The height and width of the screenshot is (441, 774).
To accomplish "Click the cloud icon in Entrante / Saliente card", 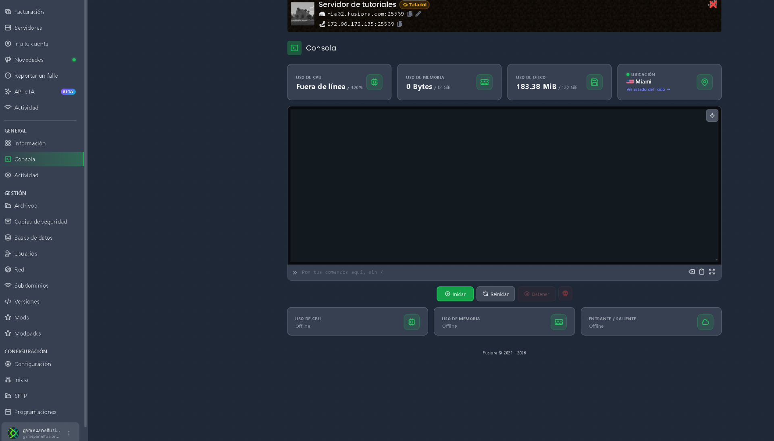I will (705, 322).
